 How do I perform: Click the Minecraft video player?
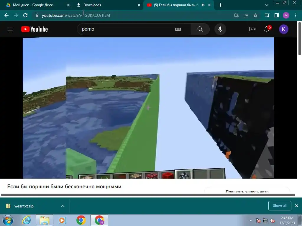(x=148, y=108)
